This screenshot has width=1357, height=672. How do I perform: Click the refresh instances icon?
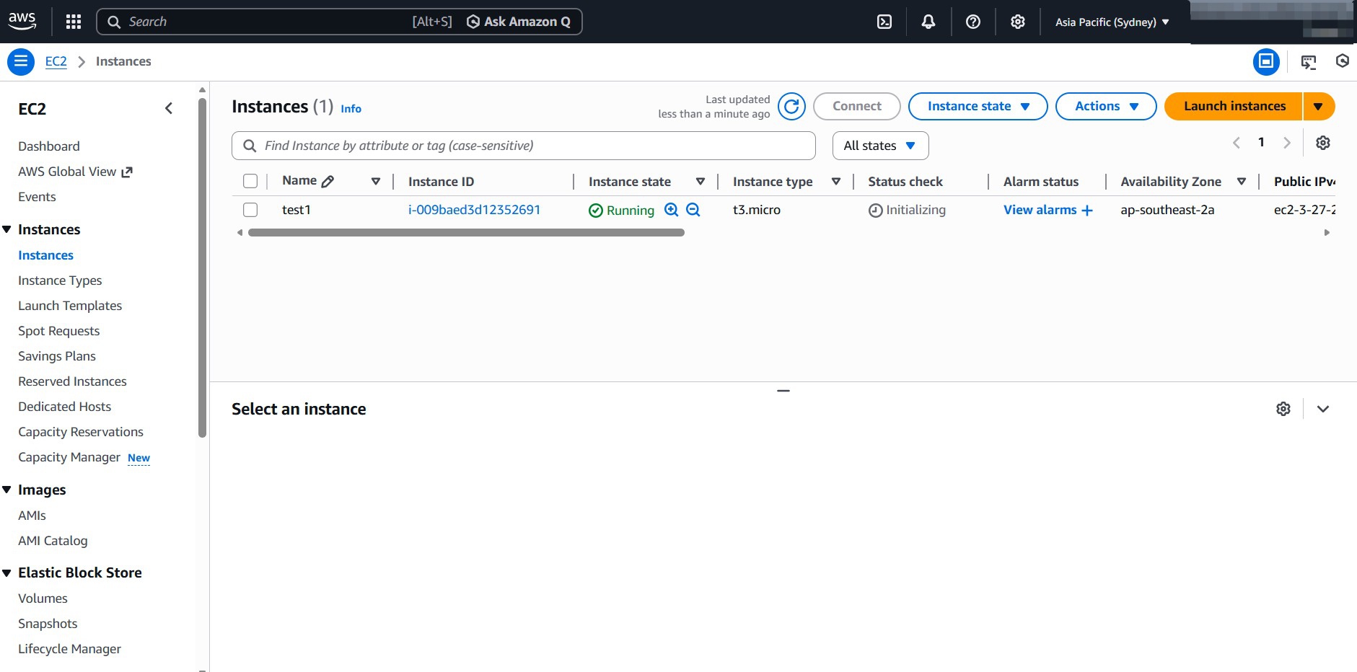(791, 107)
